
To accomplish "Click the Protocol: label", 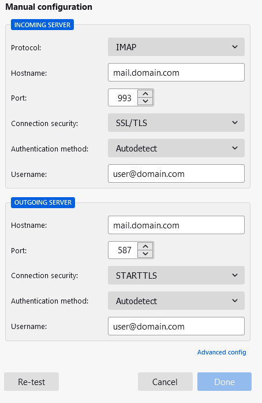I will pos(26,48).
